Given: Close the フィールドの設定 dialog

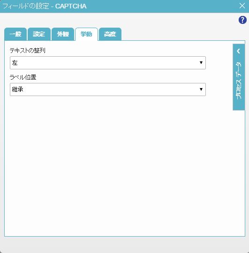Looking at the screenshot, I should (242, 6).
